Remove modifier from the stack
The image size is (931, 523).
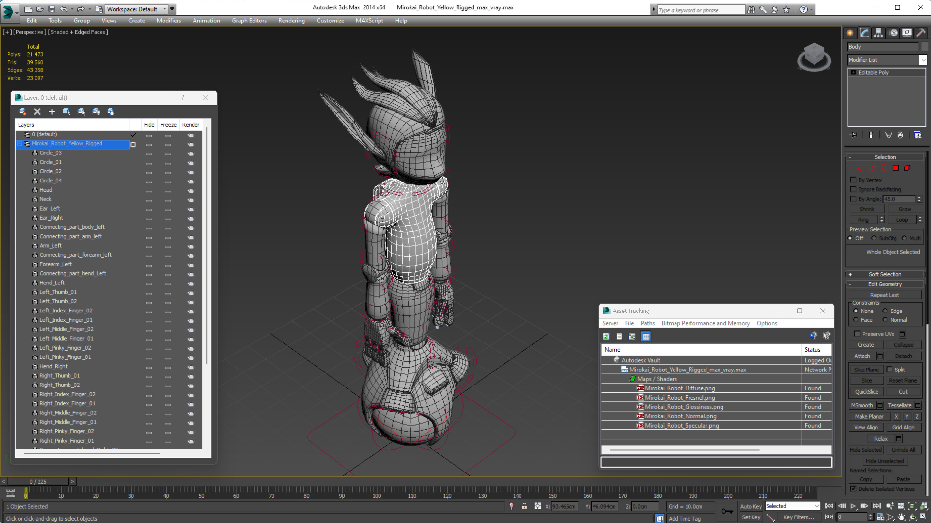[x=900, y=135]
